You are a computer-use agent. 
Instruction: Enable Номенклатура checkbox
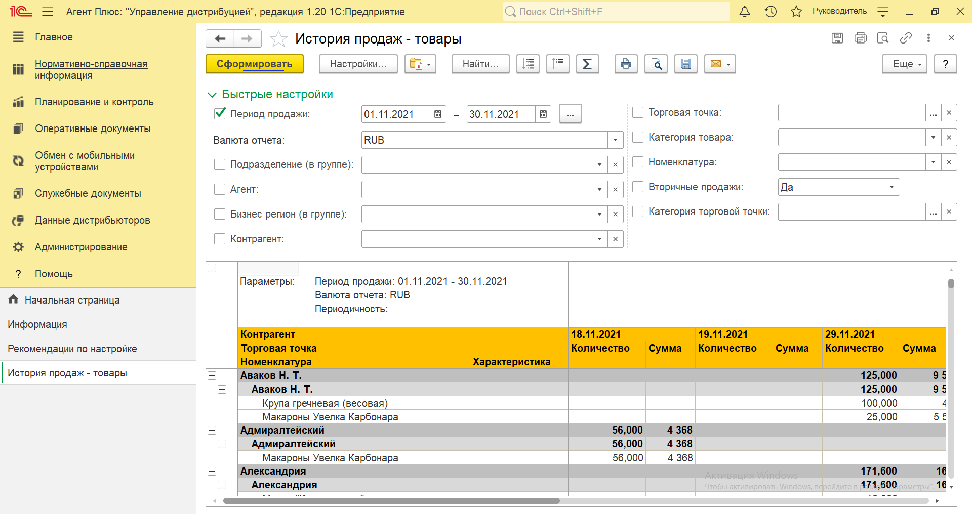(x=638, y=162)
